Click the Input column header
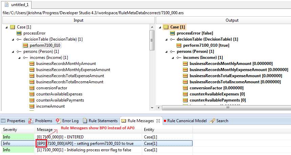This screenshot has width=291, height=155. point(79,20)
